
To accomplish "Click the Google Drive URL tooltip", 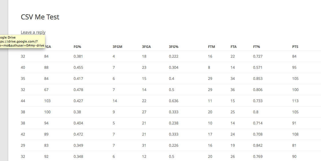I will (22, 42).
